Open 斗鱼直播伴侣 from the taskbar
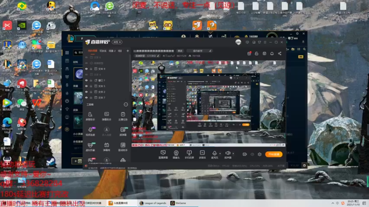The width and height of the screenshot is (369, 207). 121,203
